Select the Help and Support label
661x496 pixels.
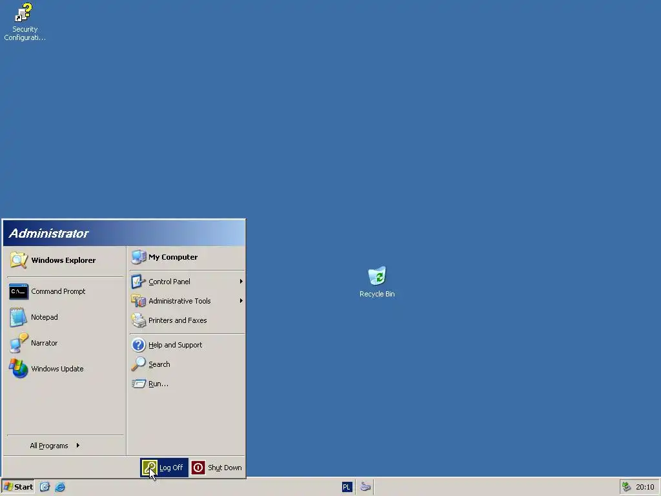(176, 345)
